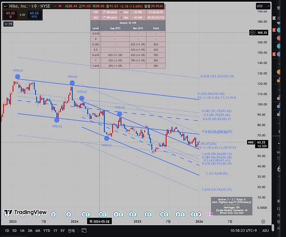
Task: Click the plus icon beside 169.35 price
Action: (252, 32)
